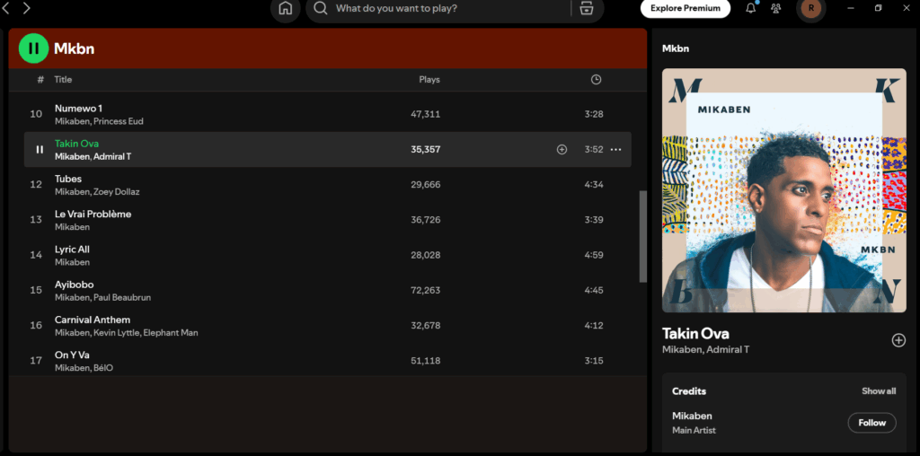Select the track Le Vrai Problème
The image size is (920, 456).
[93, 214]
